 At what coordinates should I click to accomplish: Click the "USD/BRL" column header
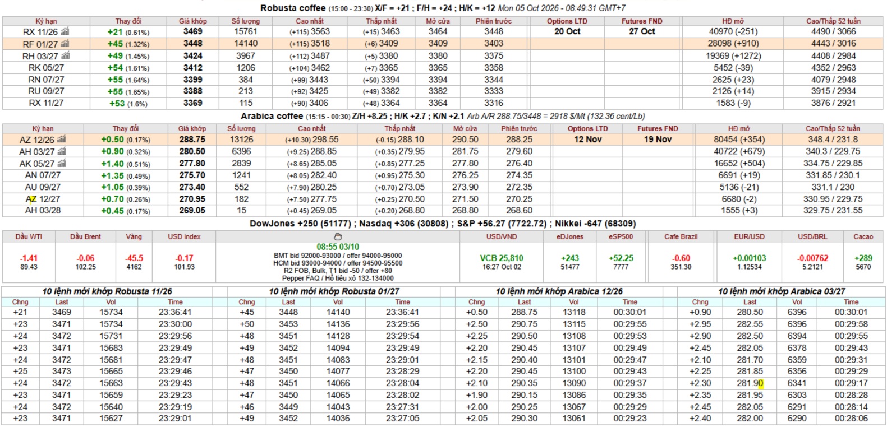tap(812, 237)
